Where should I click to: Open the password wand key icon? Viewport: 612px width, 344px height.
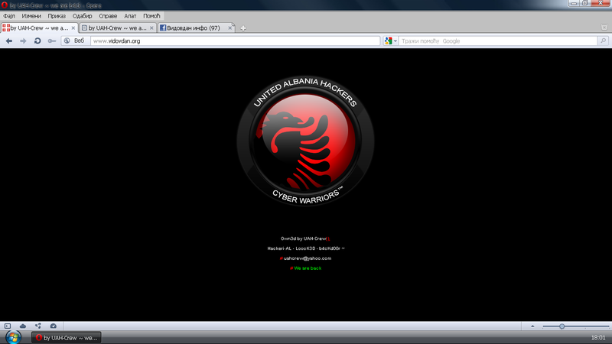(x=51, y=41)
